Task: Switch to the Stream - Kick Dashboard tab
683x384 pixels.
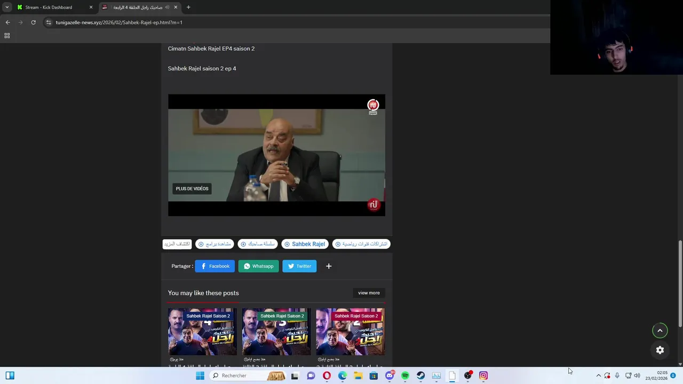Action: tap(54, 7)
